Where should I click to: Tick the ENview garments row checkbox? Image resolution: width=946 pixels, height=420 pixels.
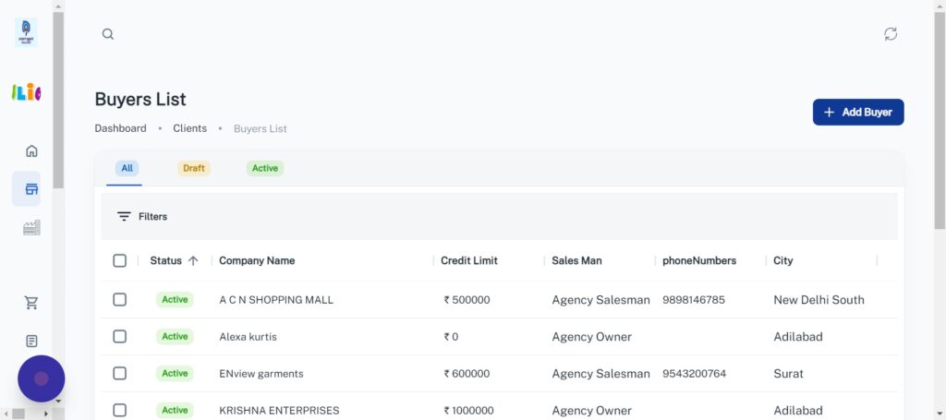[119, 373]
